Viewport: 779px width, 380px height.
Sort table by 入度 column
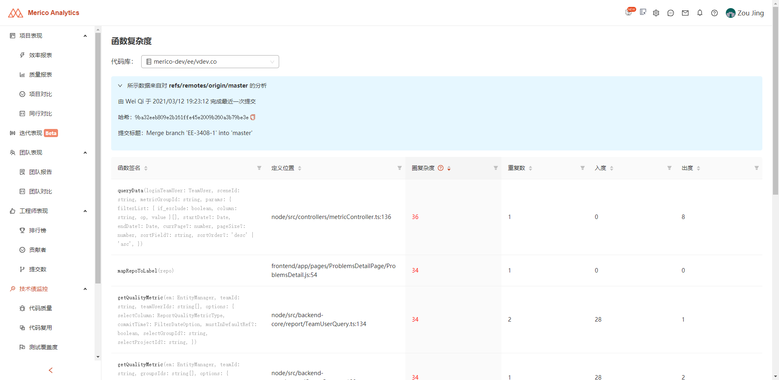pyautogui.click(x=612, y=168)
